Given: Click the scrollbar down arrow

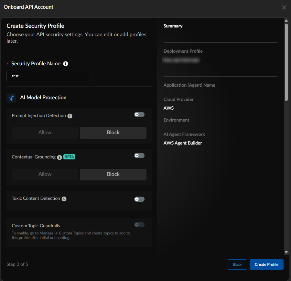Looking at the screenshot, I should point(286,252).
